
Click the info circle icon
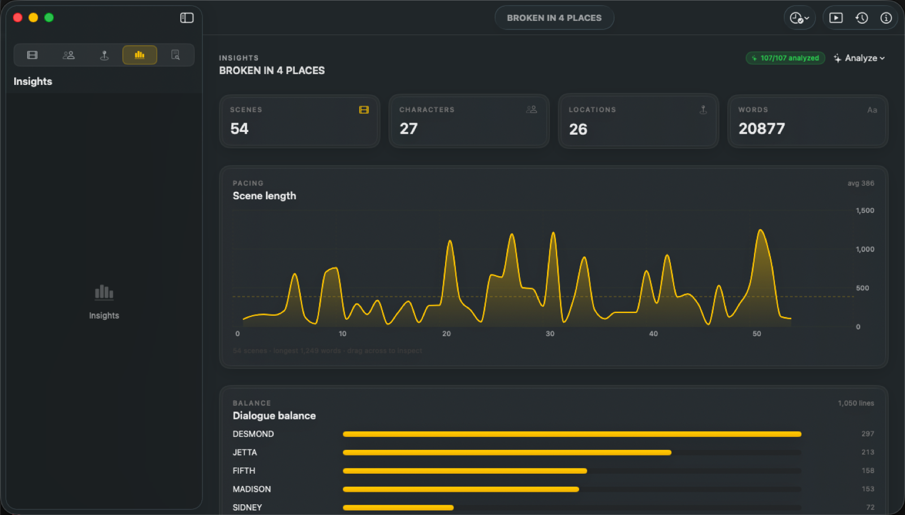click(886, 18)
